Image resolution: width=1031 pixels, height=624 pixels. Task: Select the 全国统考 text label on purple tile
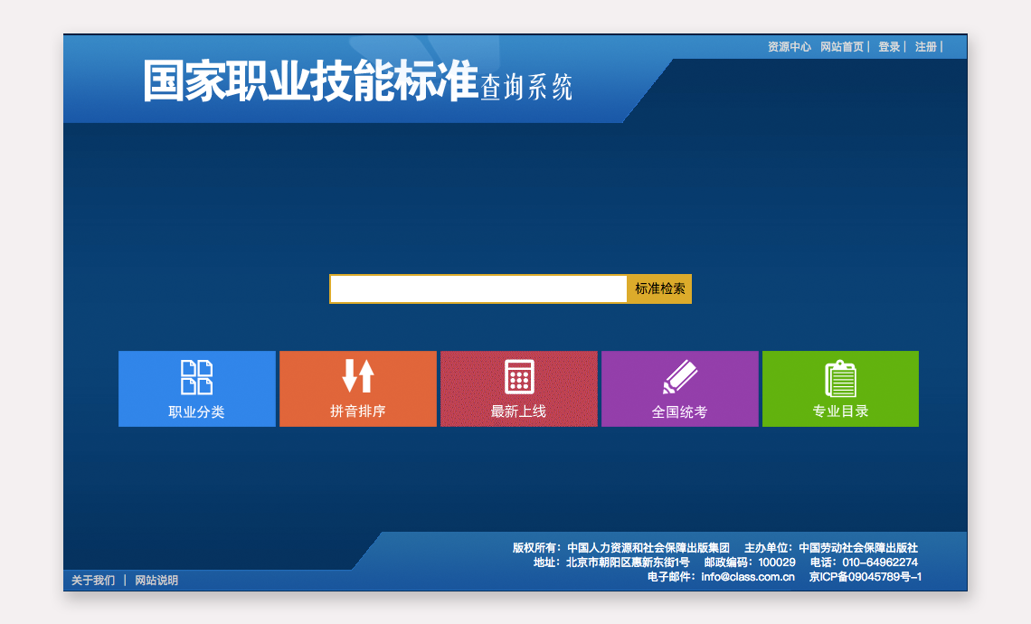[x=680, y=412]
